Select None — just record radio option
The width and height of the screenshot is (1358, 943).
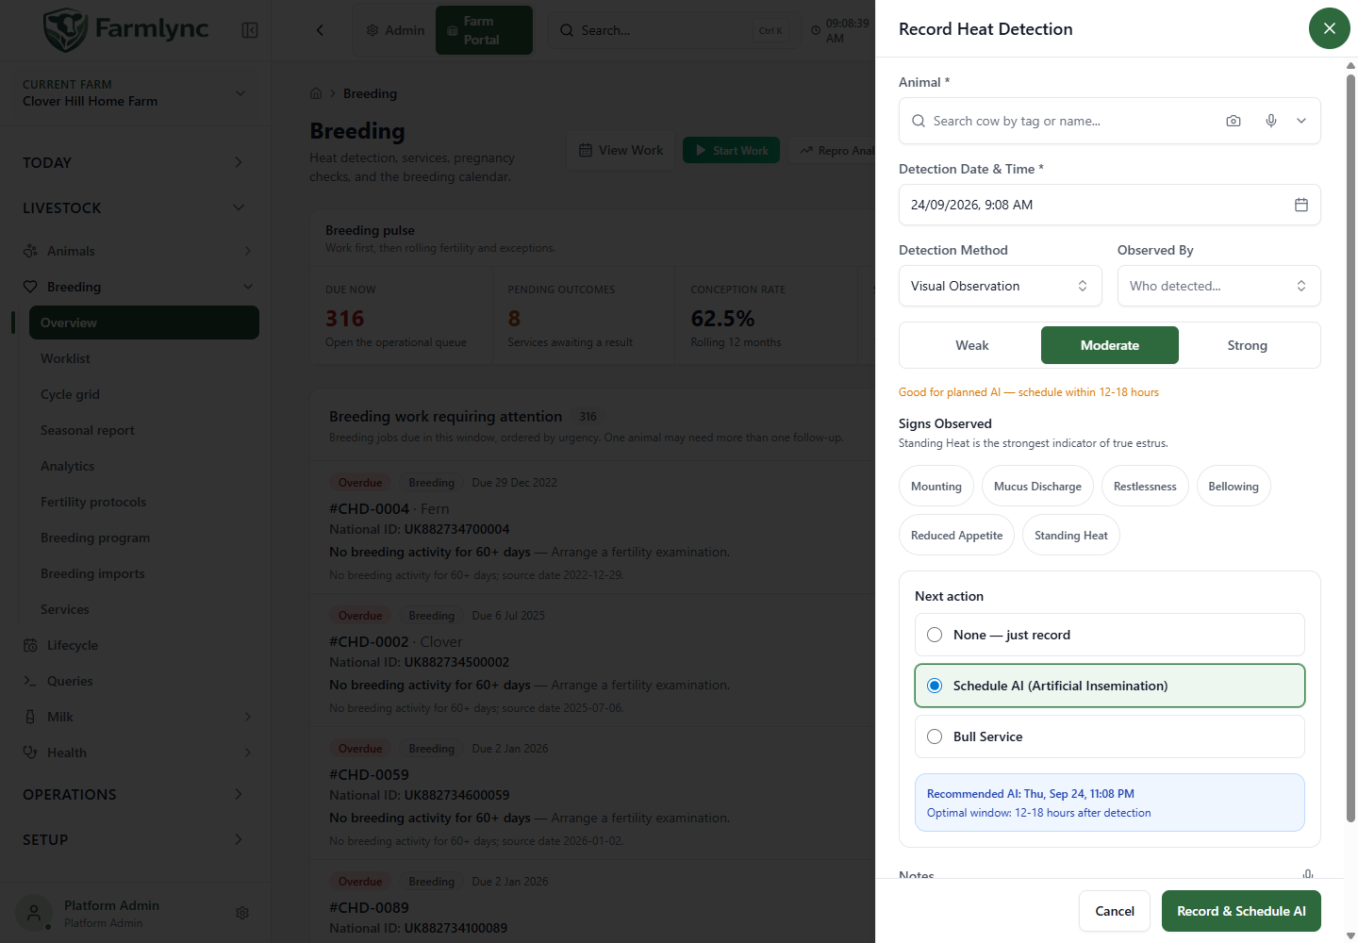pyautogui.click(x=1110, y=635)
